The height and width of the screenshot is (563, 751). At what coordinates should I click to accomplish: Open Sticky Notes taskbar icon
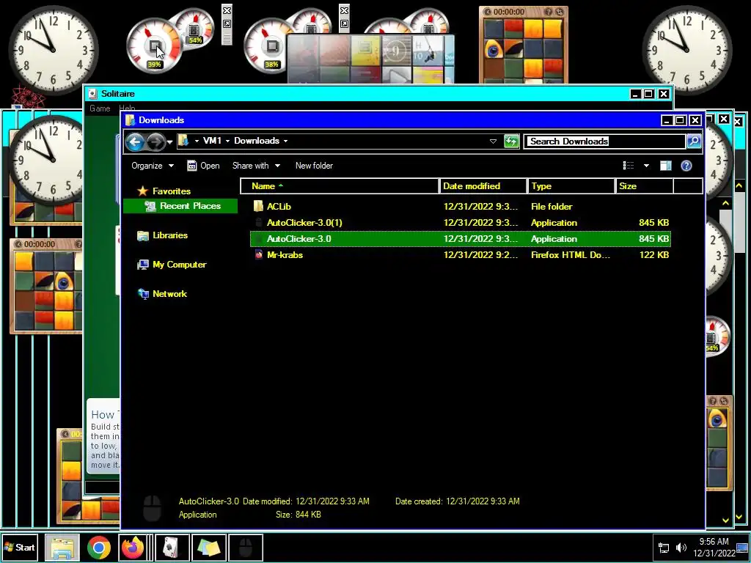click(209, 547)
